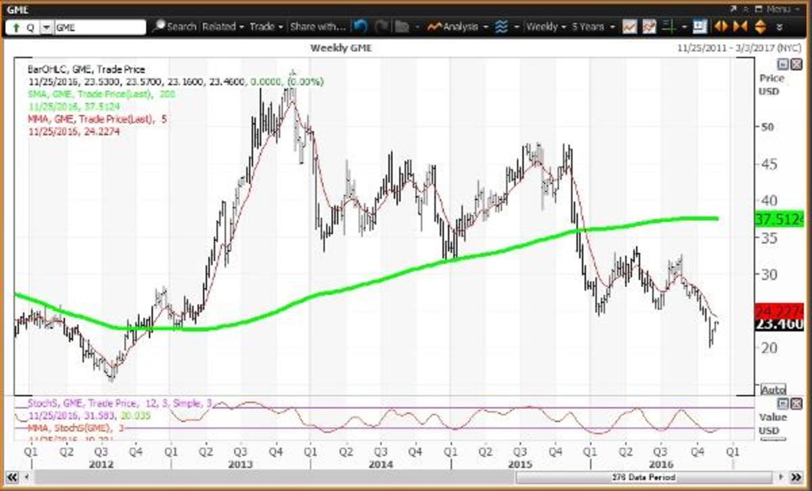Expand the folder icon dropdown arrow

point(416,27)
